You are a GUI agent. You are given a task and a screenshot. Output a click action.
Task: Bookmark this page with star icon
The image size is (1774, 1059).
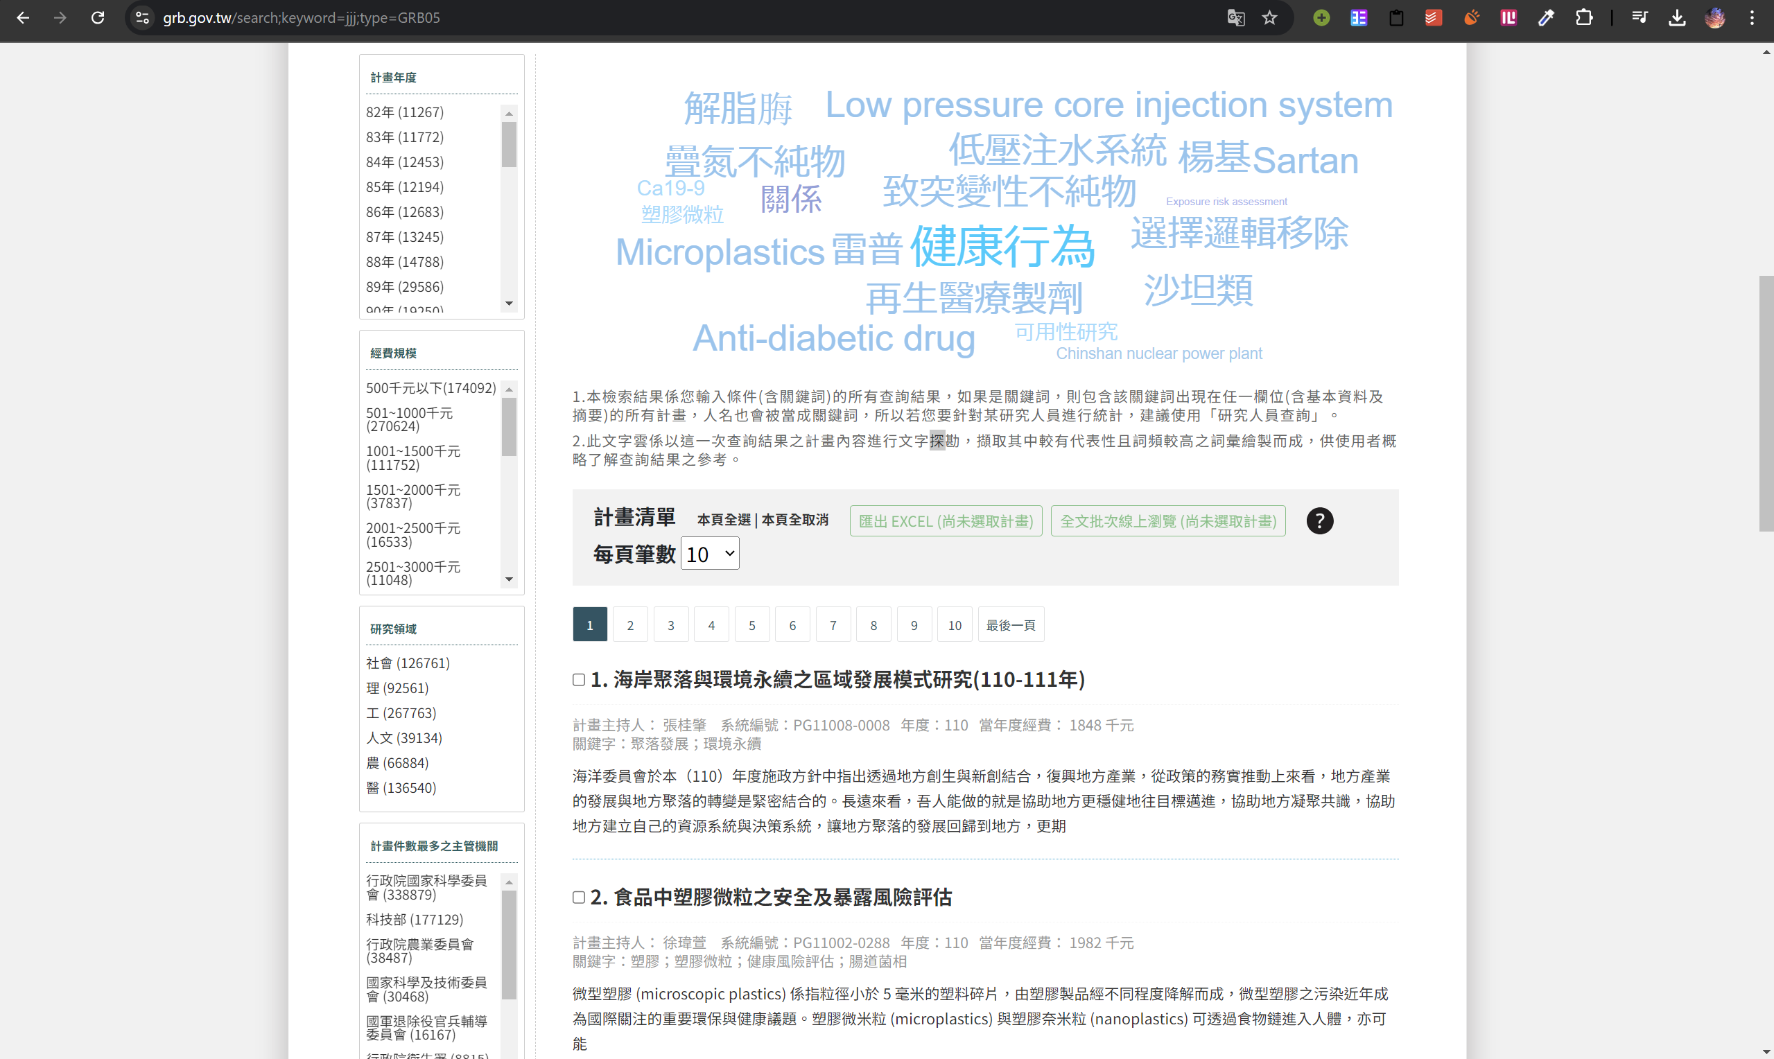tap(1269, 18)
